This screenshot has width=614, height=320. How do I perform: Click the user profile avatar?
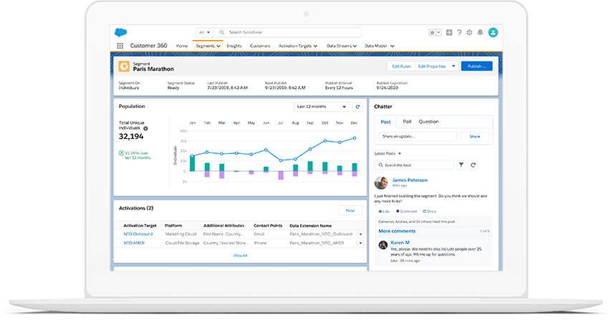point(493,32)
